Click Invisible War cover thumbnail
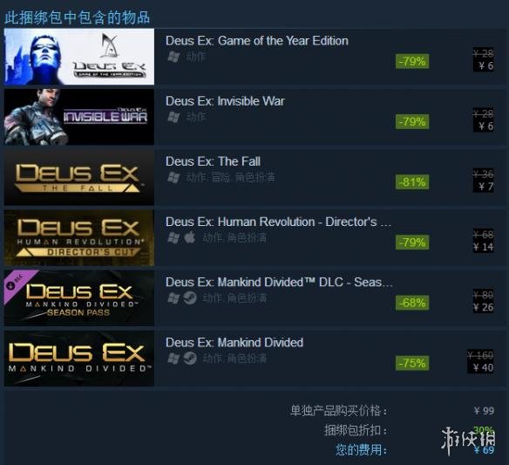This screenshot has width=509, height=465. coord(79,117)
